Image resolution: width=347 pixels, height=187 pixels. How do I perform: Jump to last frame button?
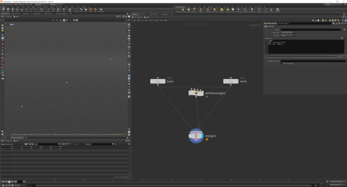tap(15, 182)
